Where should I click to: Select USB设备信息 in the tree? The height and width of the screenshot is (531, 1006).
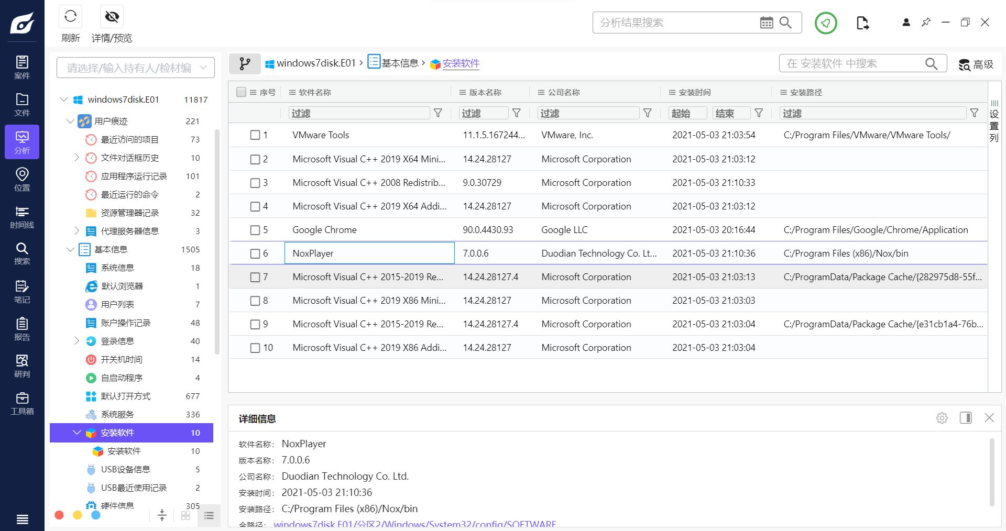tap(126, 469)
